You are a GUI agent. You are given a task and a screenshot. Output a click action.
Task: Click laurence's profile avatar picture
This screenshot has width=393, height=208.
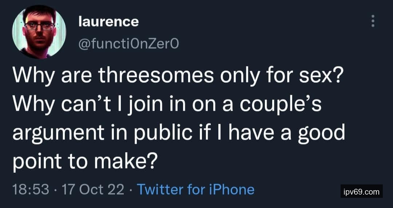[39, 32]
